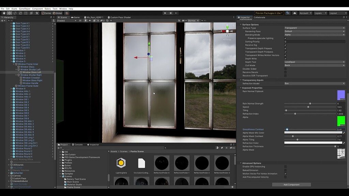This screenshot has height=196, width=349.
Task: Uncheck Transparent Depth Prepass
Action: click(x=285, y=48)
